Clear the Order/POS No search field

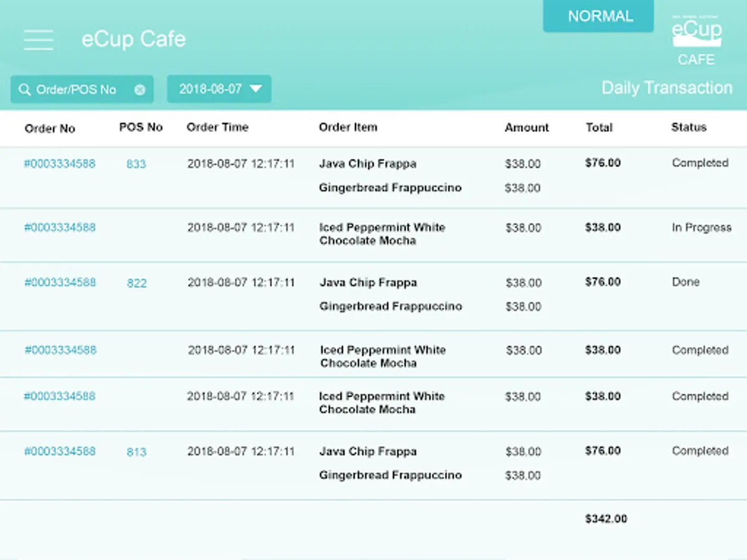tap(140, 90)
